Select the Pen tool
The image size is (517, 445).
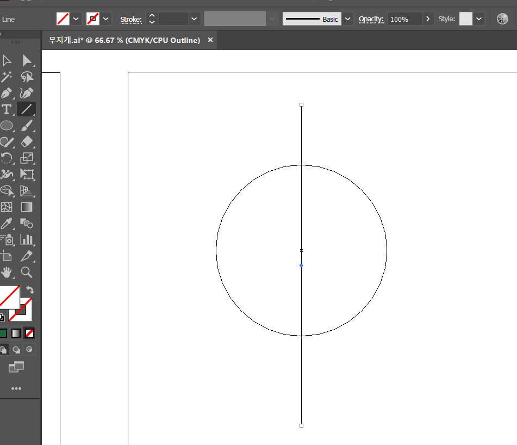tap(7, 93)
